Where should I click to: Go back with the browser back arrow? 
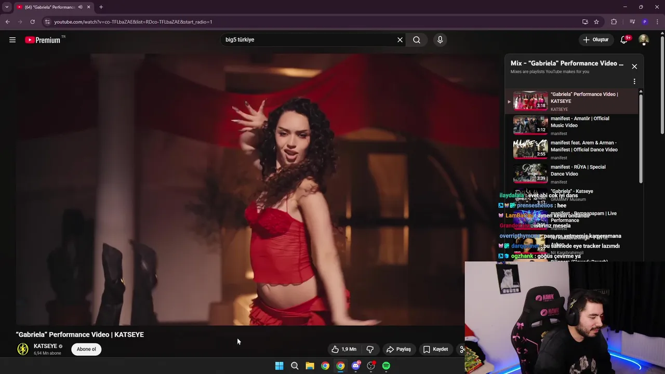[8, 22]
